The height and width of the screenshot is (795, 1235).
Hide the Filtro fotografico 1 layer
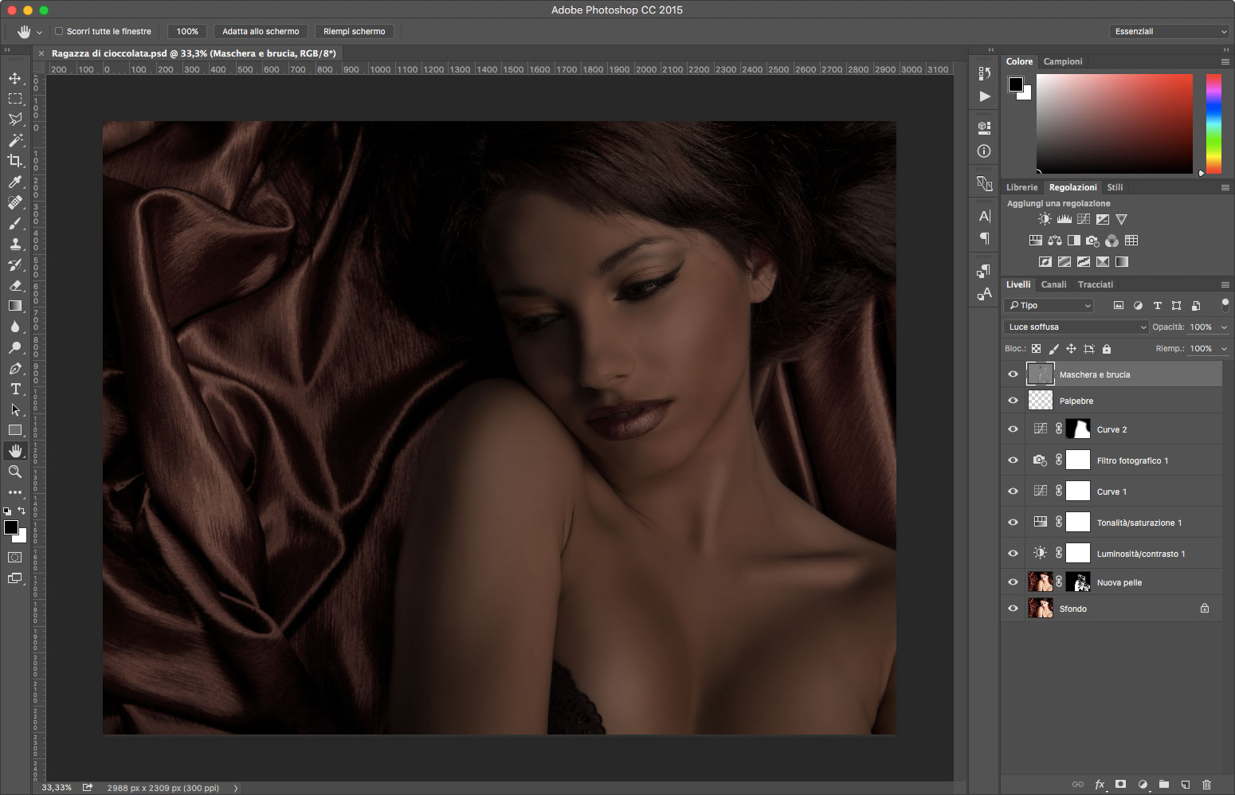pyautogui.click(x=1013, y=460)
